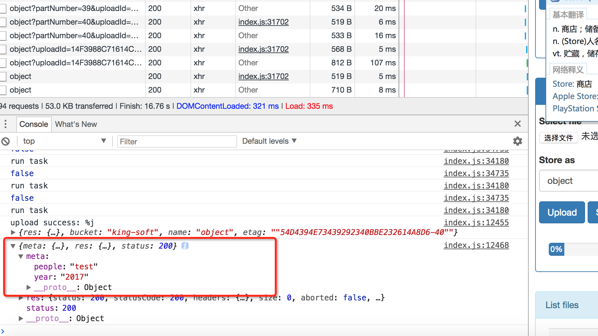Screen dimensions: 598x336
Task: Collapse the meta property
Action: (x=21, y=256)
